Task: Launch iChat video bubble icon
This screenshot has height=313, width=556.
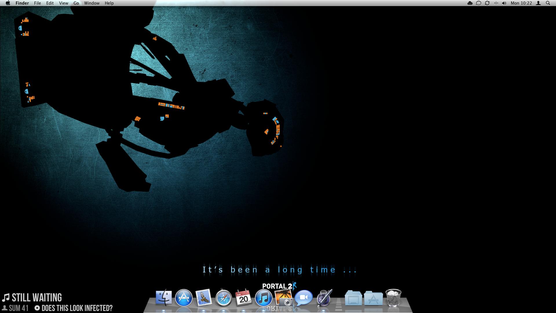Action: pyautogui.click(x=303, y=298)
